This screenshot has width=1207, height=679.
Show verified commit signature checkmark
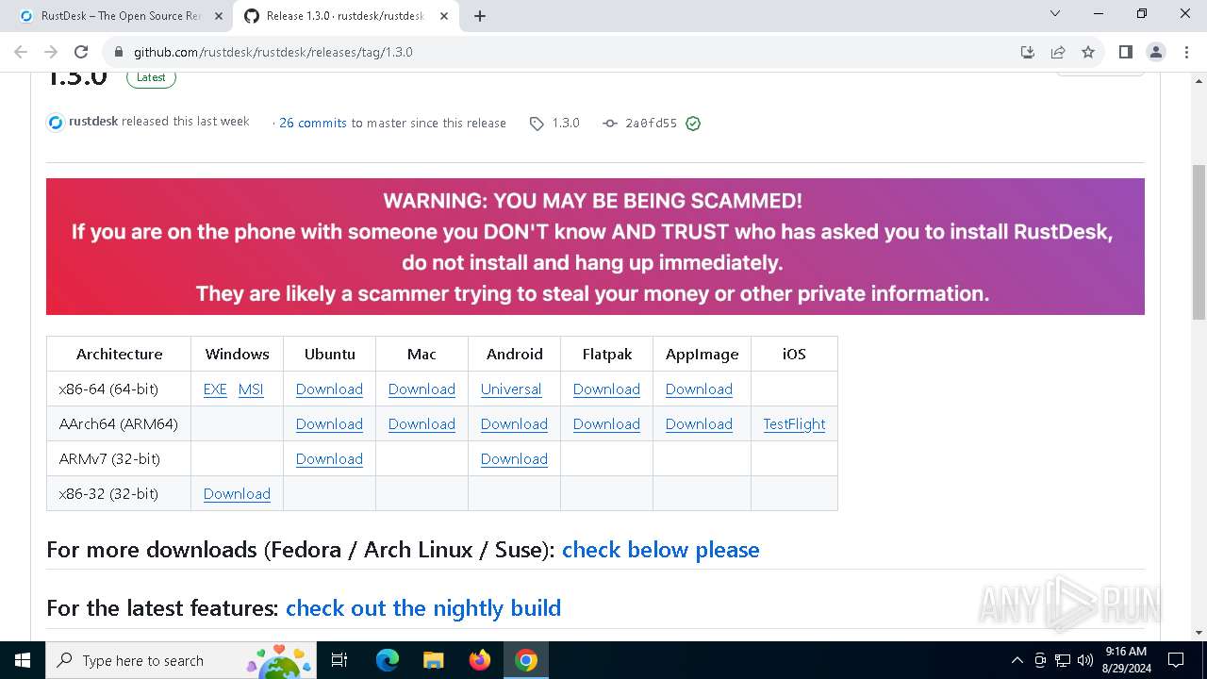point(693,124)
